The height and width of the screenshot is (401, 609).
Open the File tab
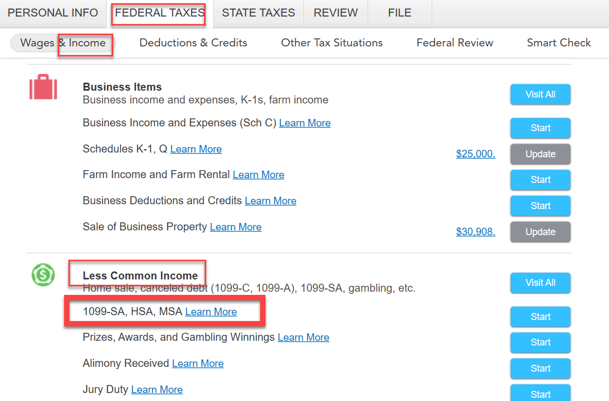click(x=400, y=13)
